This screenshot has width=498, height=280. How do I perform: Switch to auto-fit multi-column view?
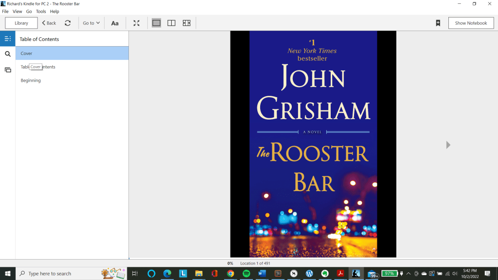[186, 23]
